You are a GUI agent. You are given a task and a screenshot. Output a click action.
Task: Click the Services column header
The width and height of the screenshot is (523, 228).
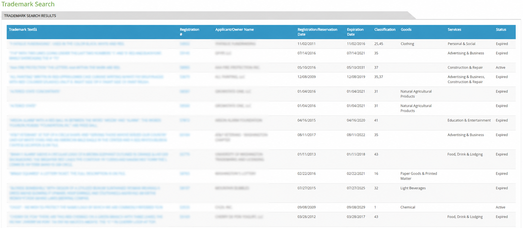(454, 29)
